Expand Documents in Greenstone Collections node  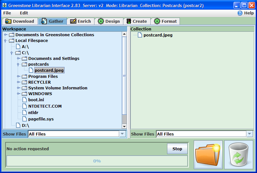pos(5,35)
